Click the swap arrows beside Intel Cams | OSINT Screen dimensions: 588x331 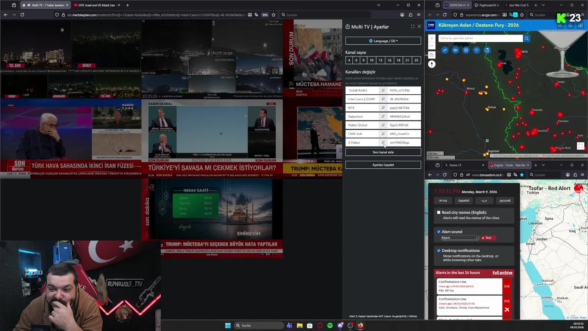383,99
